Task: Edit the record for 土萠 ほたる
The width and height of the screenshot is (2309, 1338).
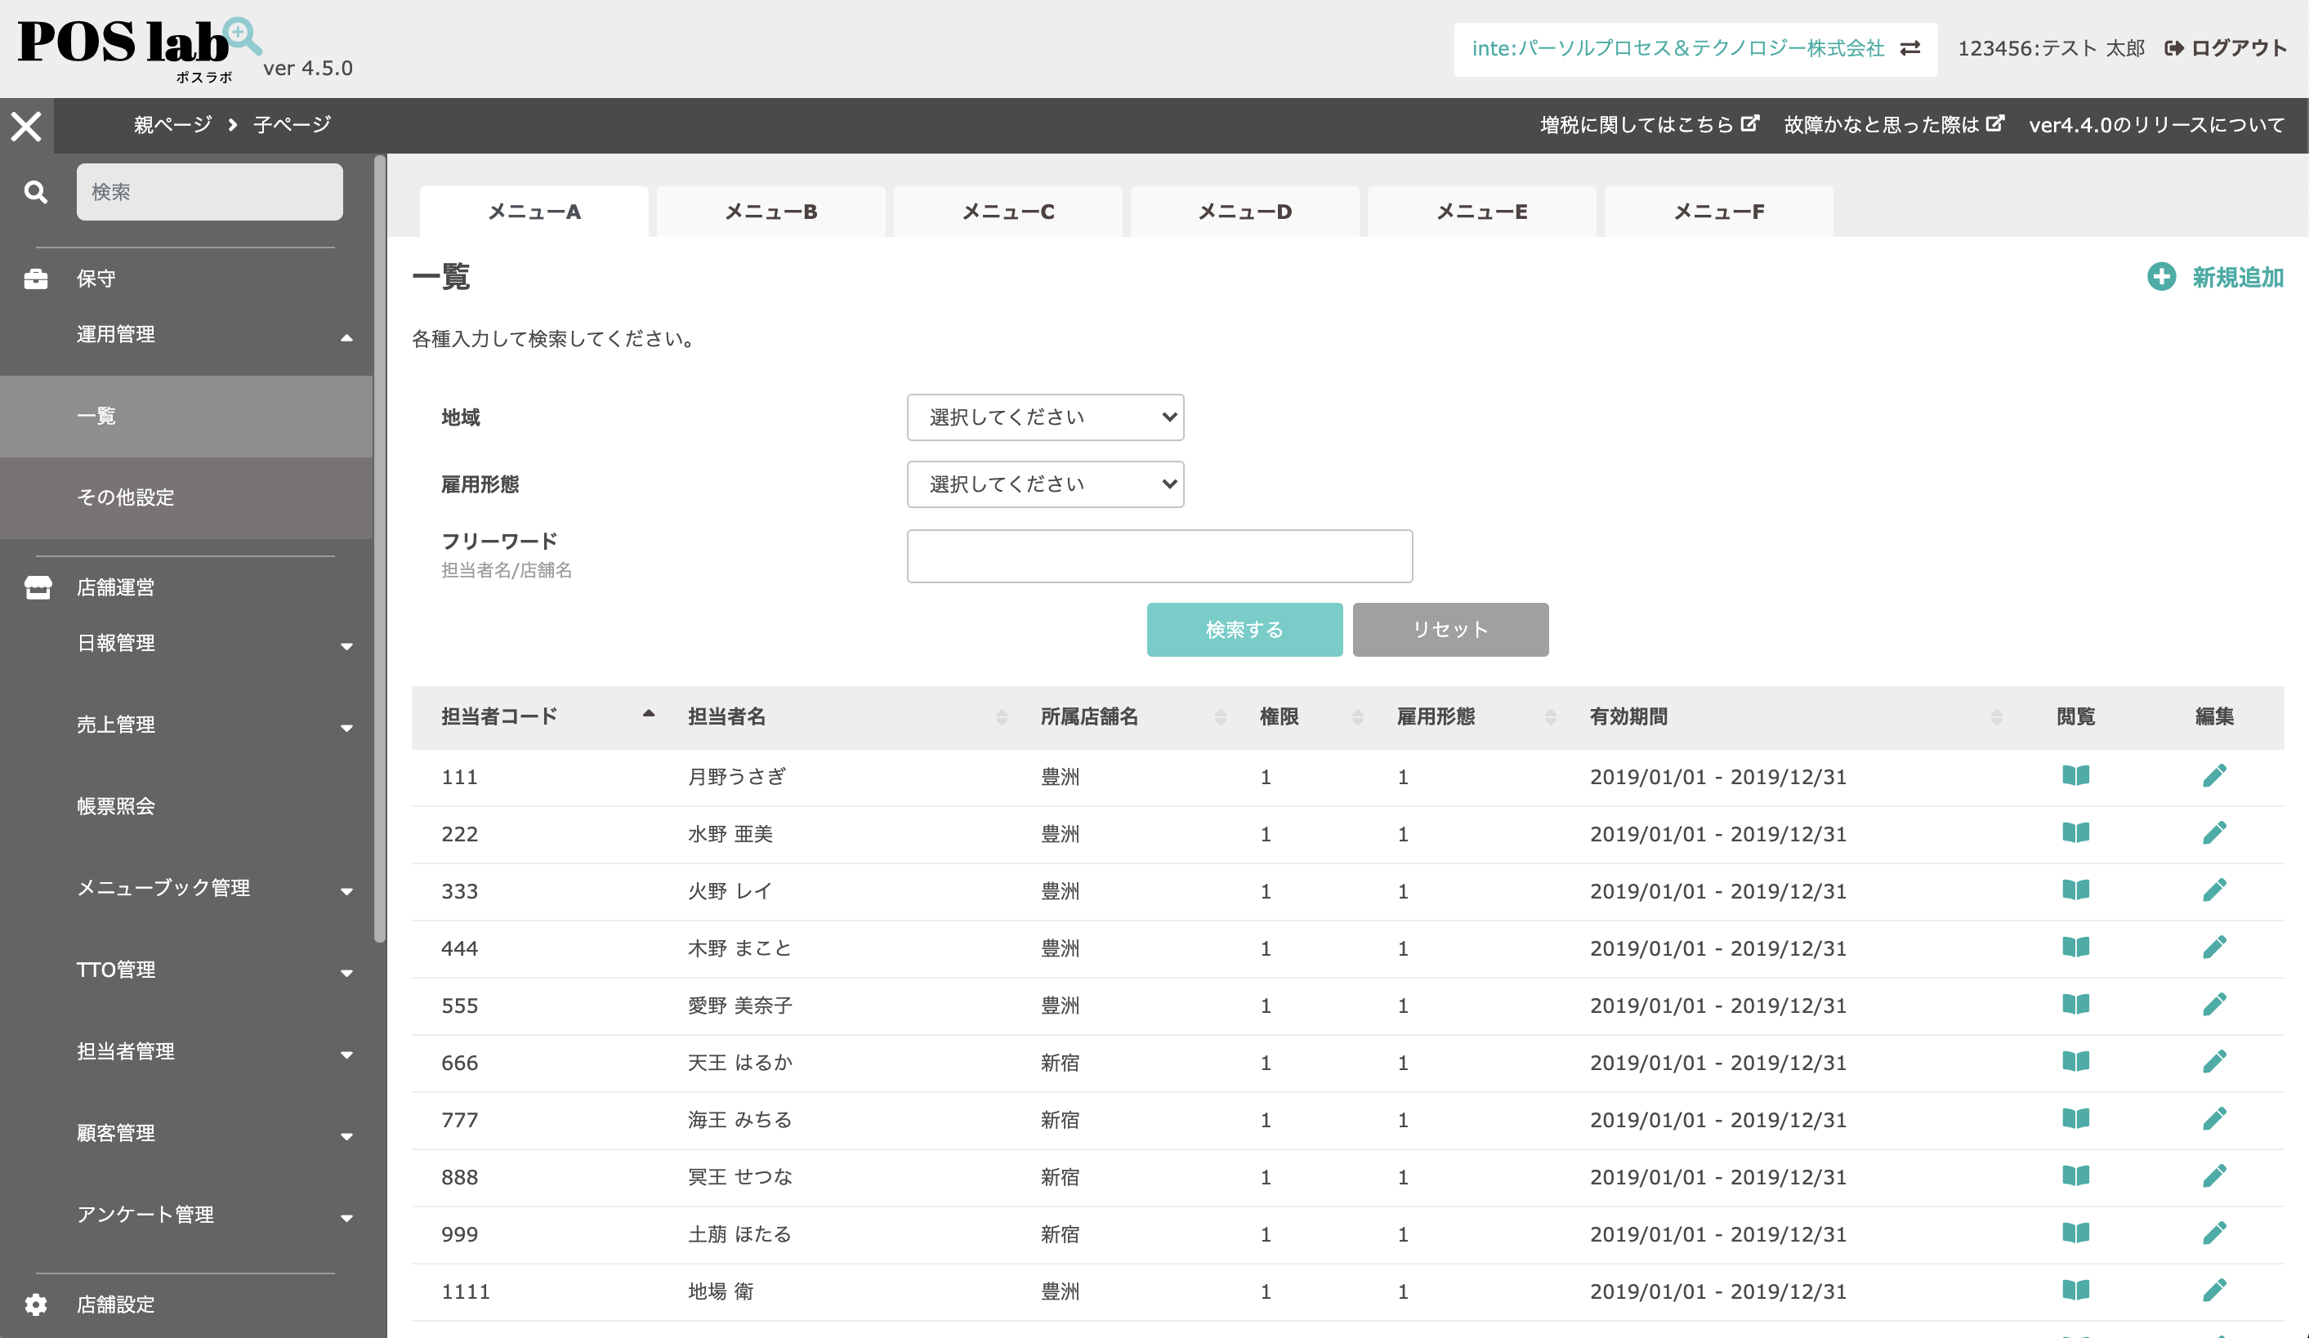Action: pos(2213,1233)
